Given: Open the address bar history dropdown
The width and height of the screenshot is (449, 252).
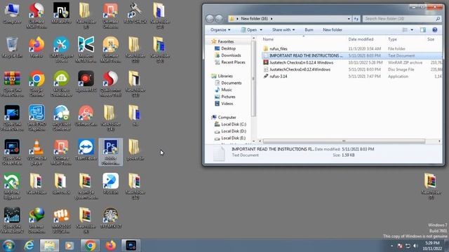Looking at the screenshot, I should [349, 19].
